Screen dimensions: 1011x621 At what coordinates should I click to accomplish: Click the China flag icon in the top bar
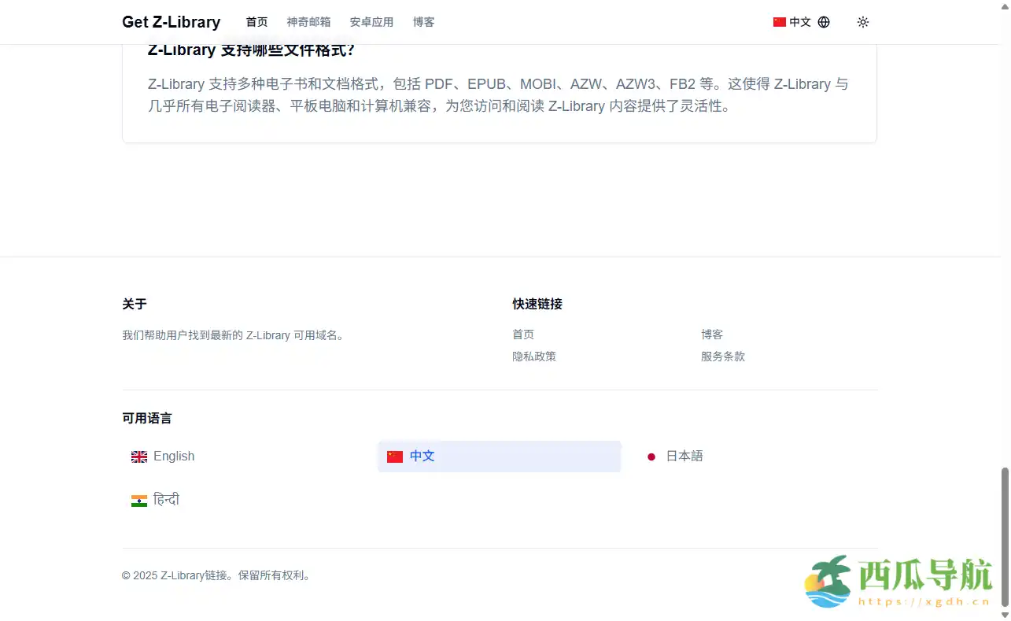tap(779, 22)
